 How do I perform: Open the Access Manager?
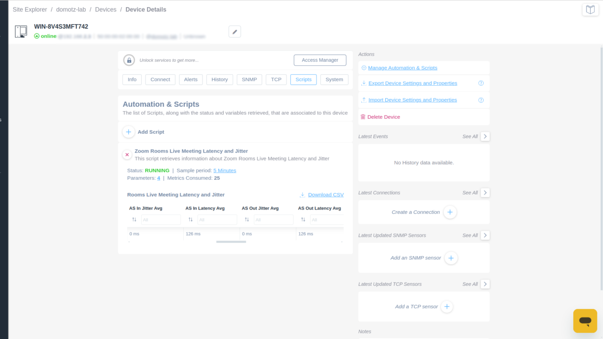(320, 60)
